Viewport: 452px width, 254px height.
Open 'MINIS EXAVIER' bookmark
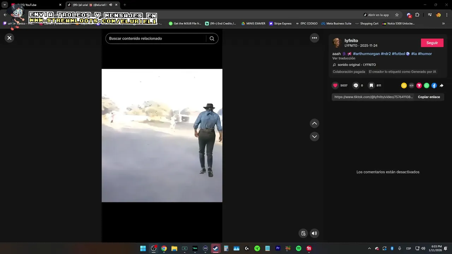tap(253, 24)
